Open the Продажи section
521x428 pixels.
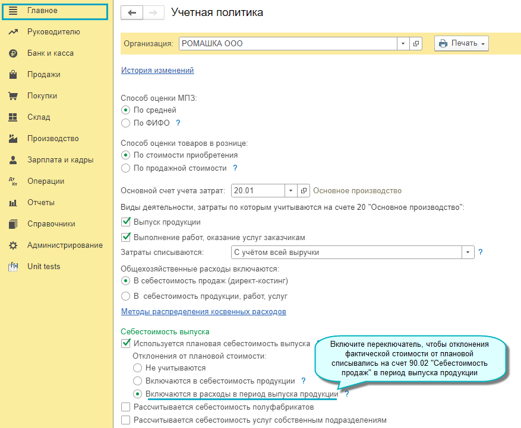[44, 75]
